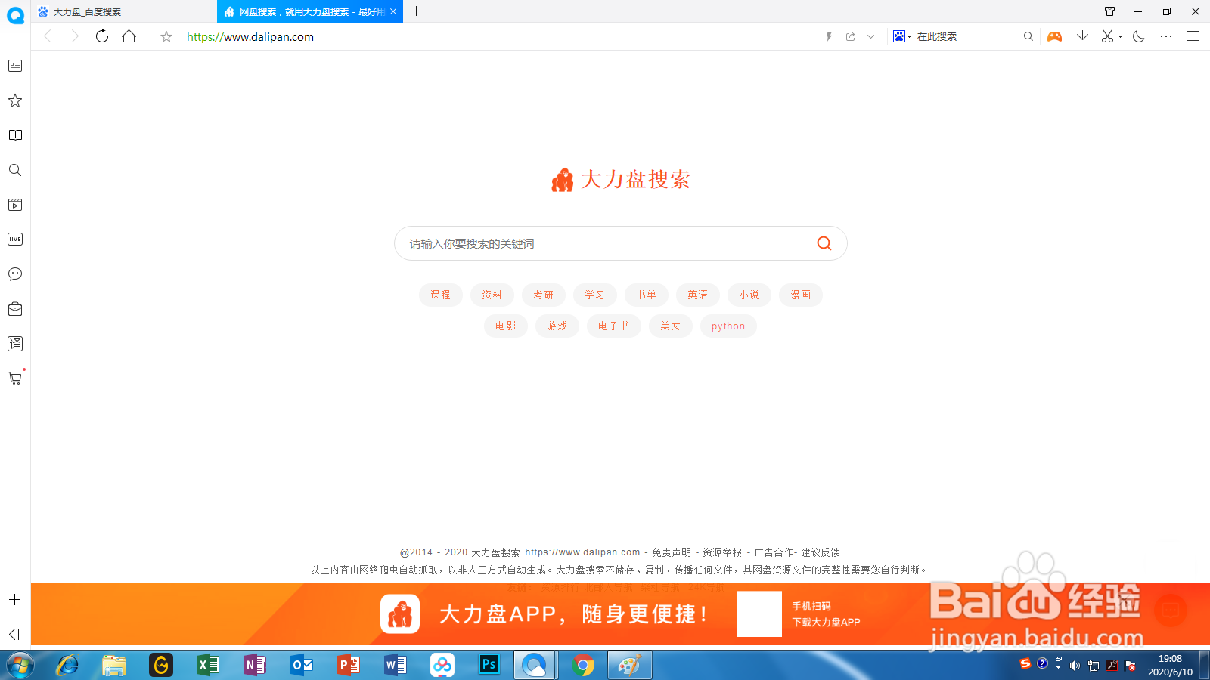
Task: Expand address bar dropdown chevron
Action: click(x=871, y=36)
